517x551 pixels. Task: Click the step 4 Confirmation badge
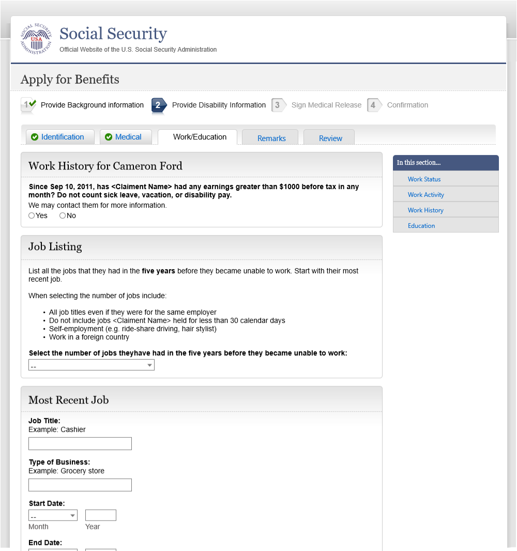[x=375, y=105]
